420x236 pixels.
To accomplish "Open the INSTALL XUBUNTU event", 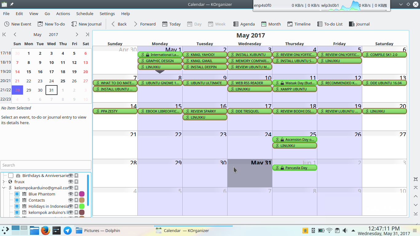I will 250,55.
